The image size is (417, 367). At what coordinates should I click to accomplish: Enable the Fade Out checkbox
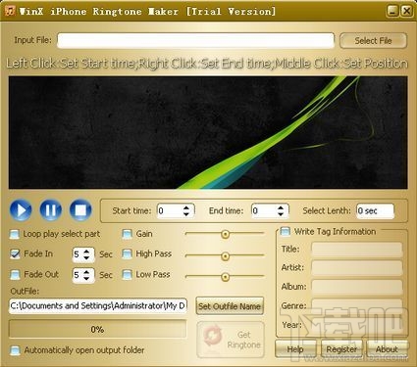(x=15, y=274)
